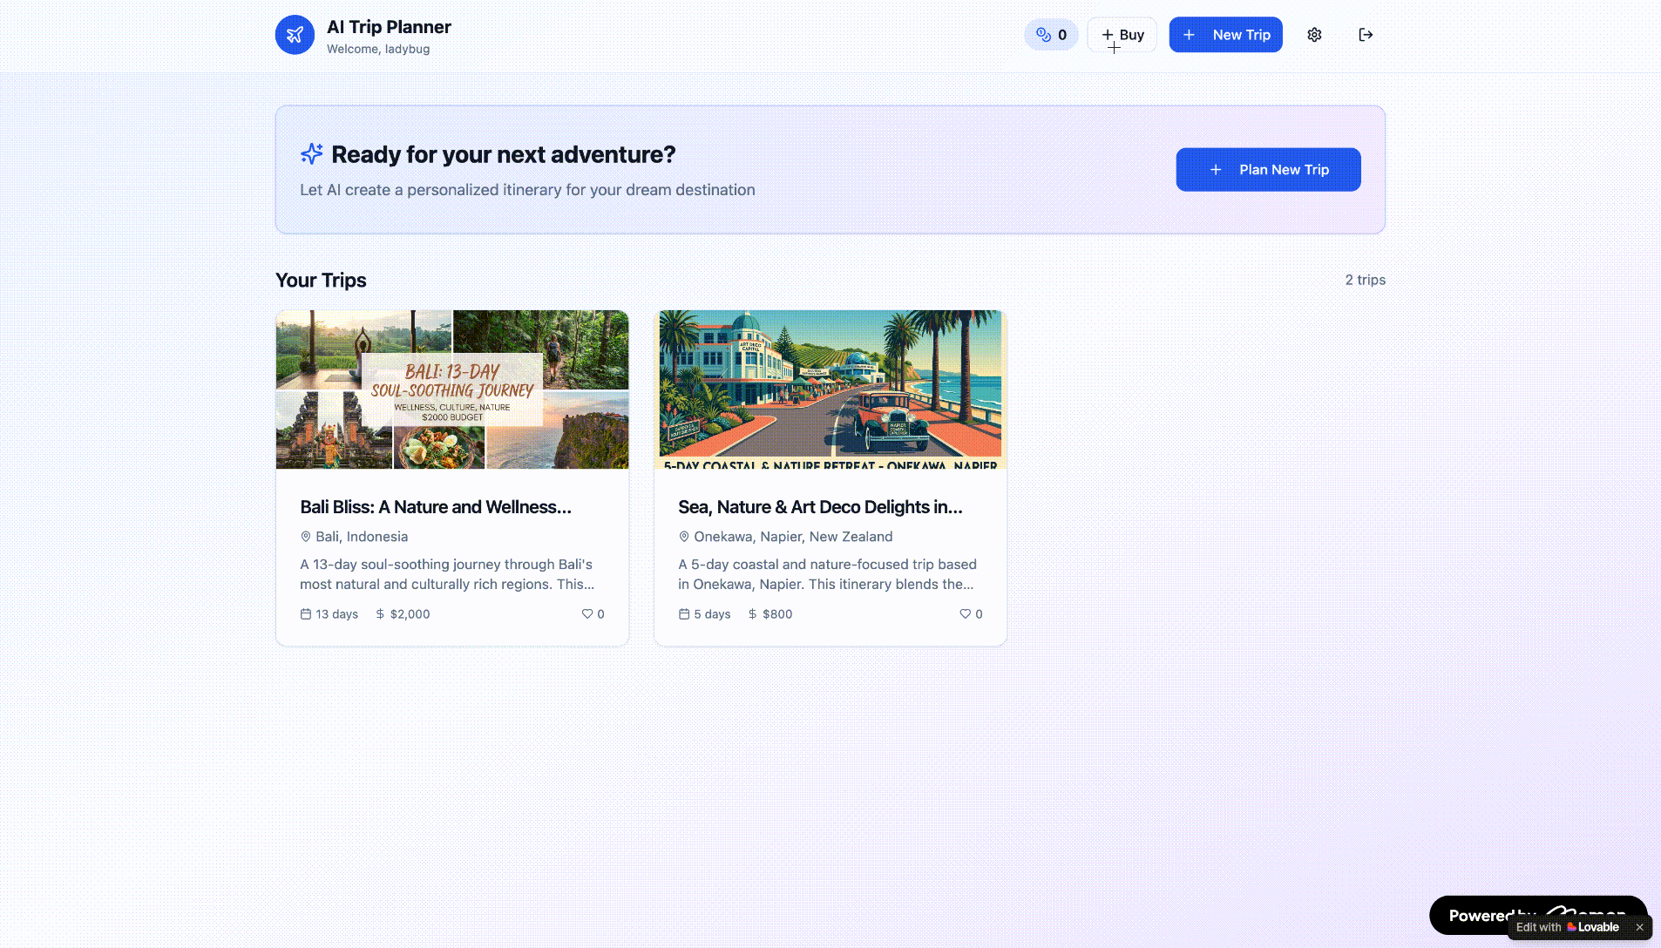Click the calendar icon on the Bali card

click(305, 613)
